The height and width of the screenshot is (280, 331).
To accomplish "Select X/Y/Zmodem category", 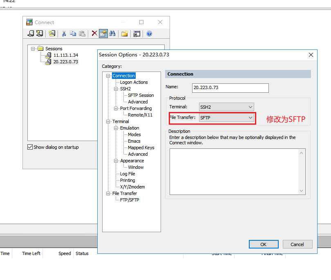I will (132, 187).
